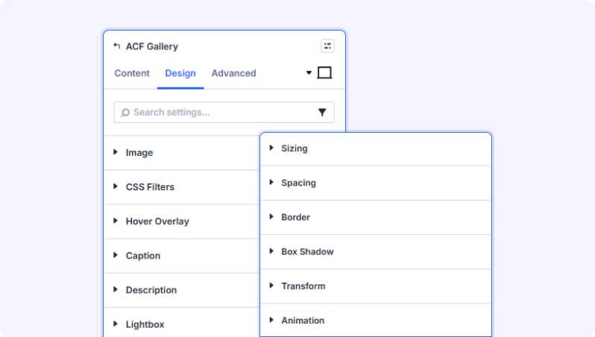Open the Description section
Image resolution: width=595 pixels, height=337 pixels.
[x=181, y=290]
